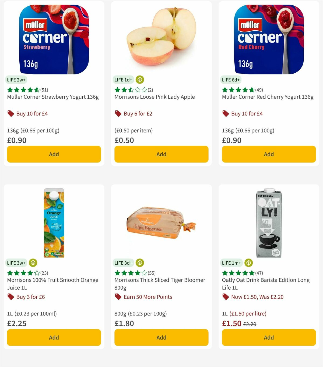Click the leaf icon on Tiger Bloomer product

[139, 263]
